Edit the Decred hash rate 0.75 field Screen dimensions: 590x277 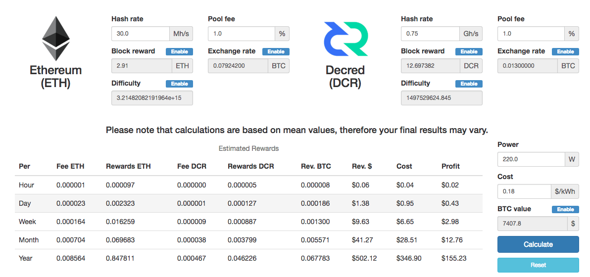pyautogui.click(x=430, y=34)
